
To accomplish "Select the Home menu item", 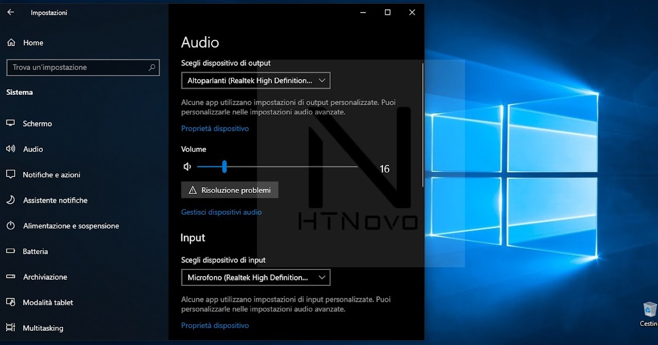I will coord(25,42).
